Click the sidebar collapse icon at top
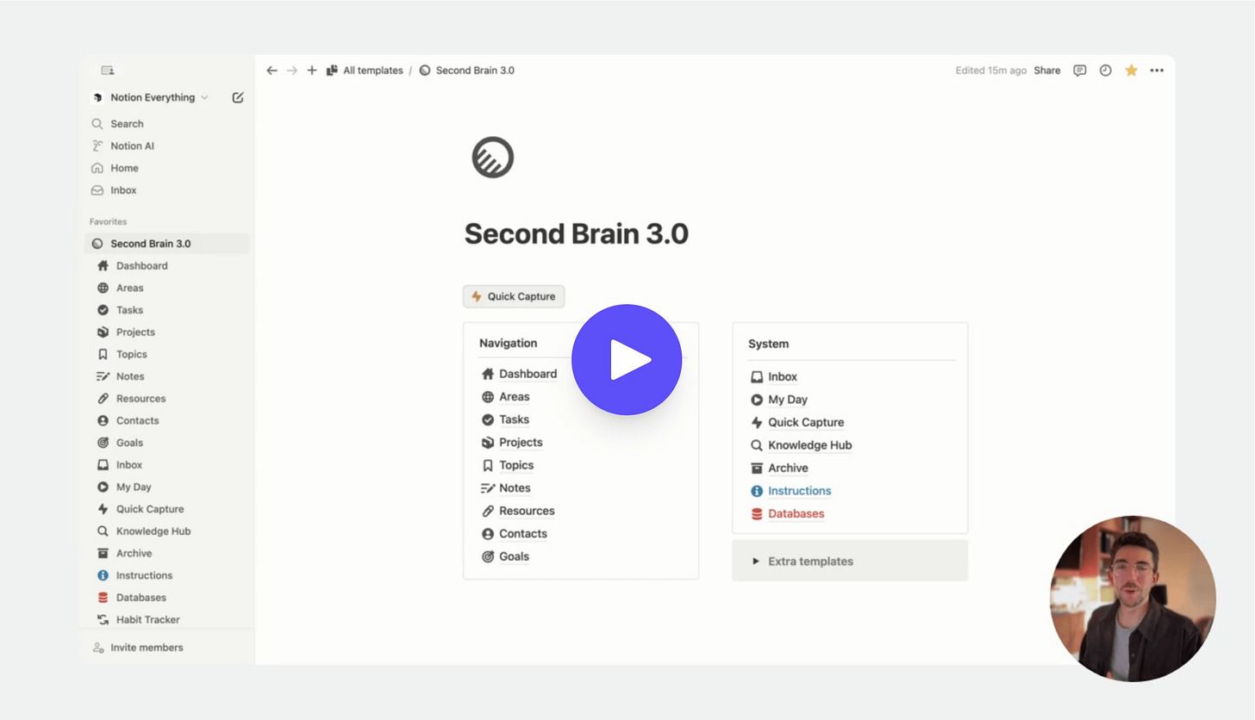 (108, 70)
